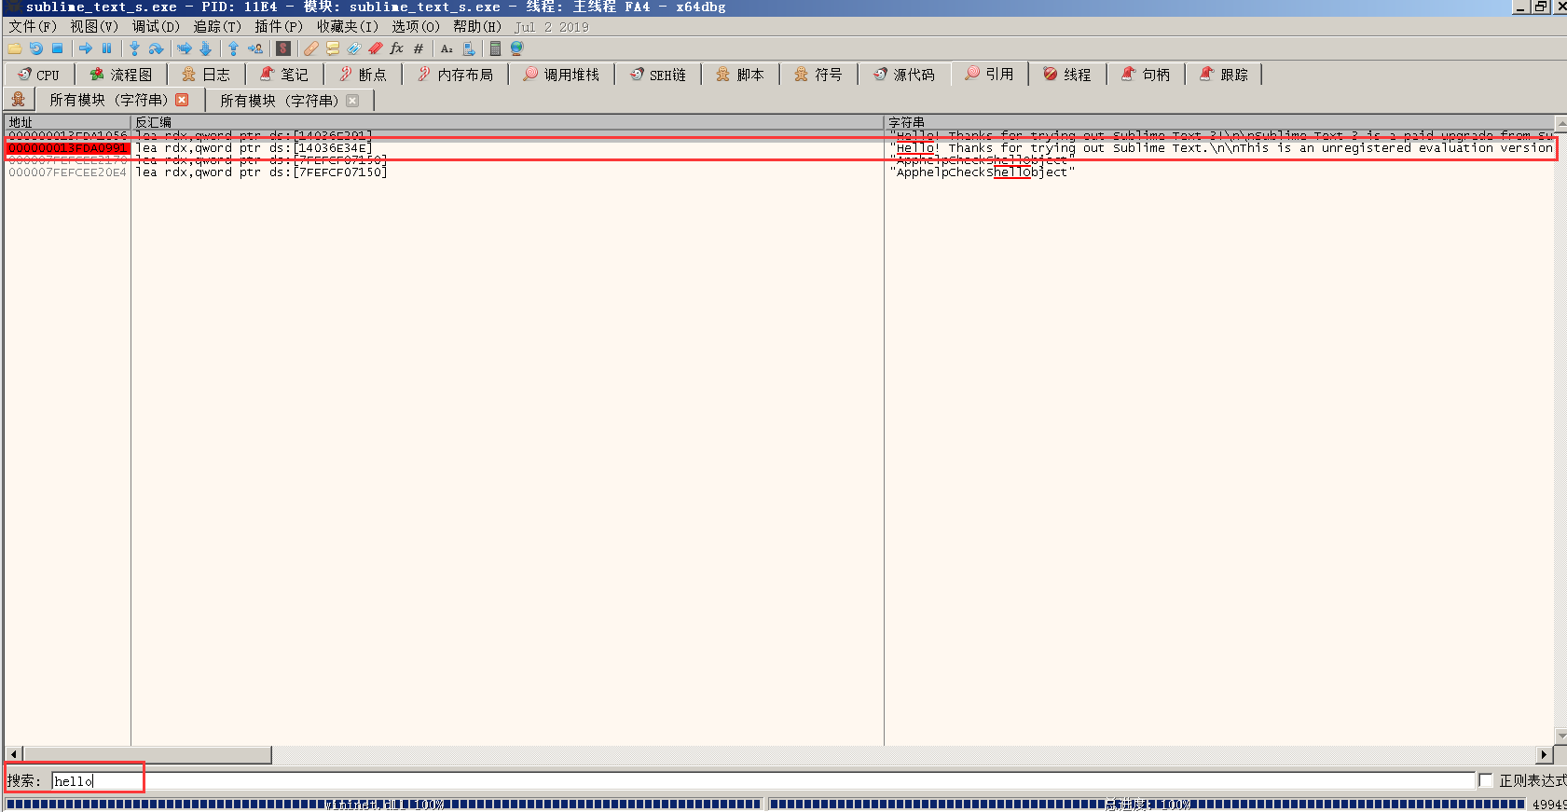Search for string references (A icon)
Viewport: 1567px width, 812px height.
tap(447, 48)
